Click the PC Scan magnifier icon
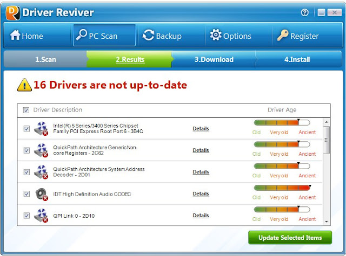 click(x=82, y=34)
